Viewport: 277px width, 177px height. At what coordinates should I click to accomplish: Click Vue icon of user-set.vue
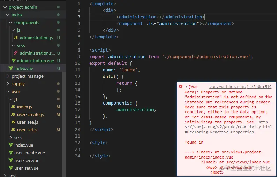coord(11,168)
